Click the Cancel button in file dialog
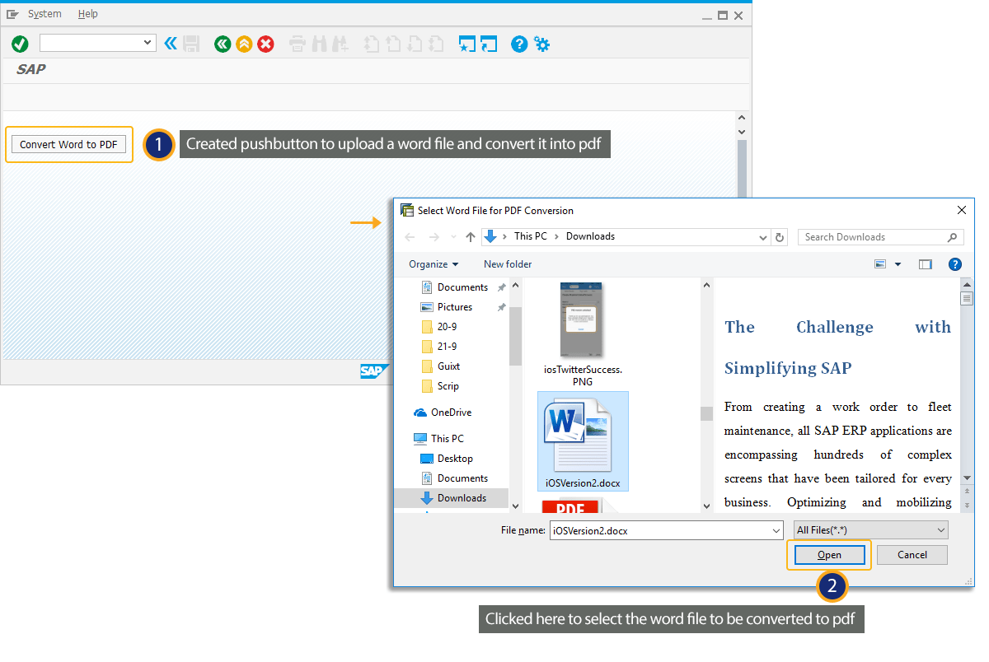This screenshot has height=662, width=989. click(912, 555)
